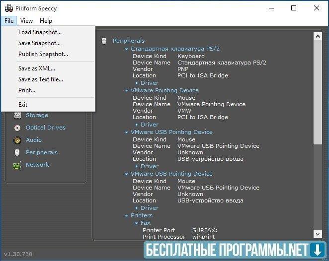Viewport: 329px width, 261px height.
Task: Click the Printer Port label
Action: pyautogui.click(x=159, y=230)
